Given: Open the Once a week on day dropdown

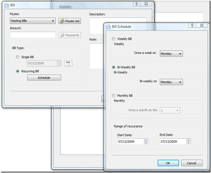Looking at the screenshot, I should coord(171,54).
